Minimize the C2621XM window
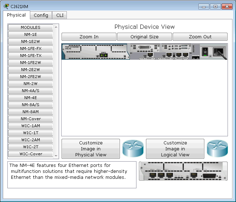 tap(204, 7)
